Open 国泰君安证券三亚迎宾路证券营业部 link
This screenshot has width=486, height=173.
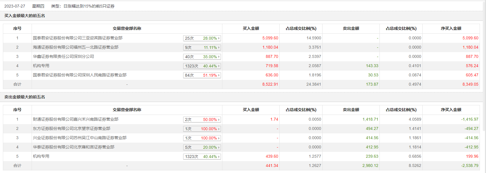[78, 38]
